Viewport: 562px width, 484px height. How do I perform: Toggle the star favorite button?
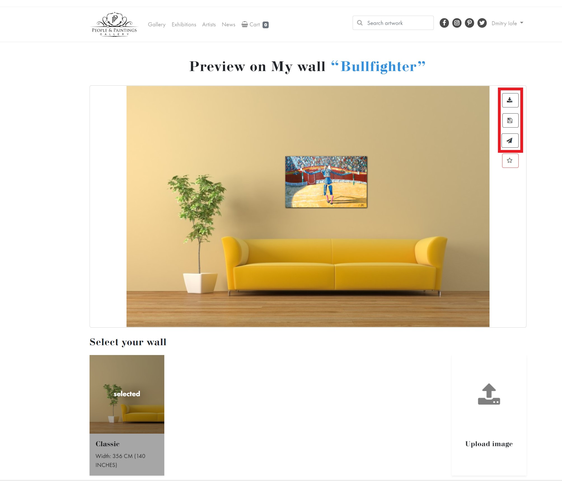click(510, 161)
